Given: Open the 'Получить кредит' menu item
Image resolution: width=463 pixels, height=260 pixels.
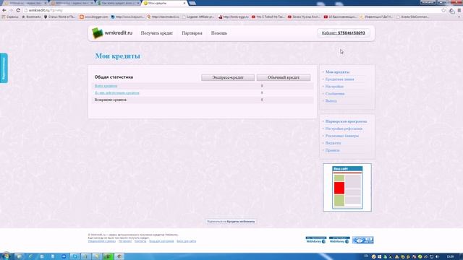Looking at the screenshot, I should point(157,33).
